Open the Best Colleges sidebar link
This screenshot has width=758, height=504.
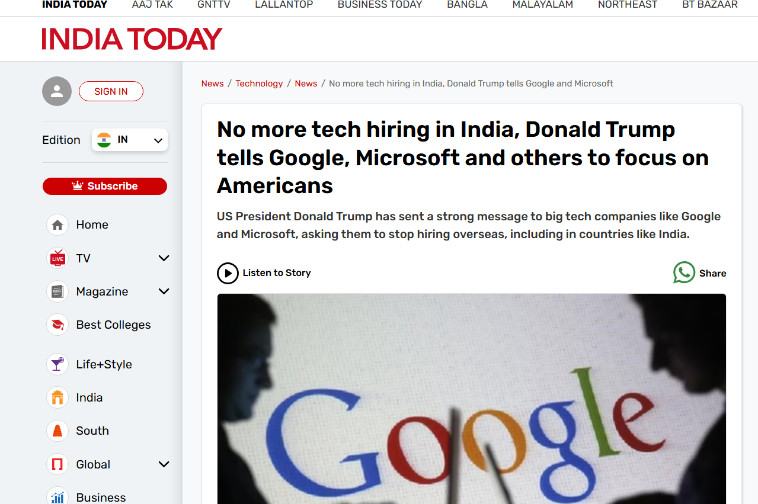tap(114, 325)
